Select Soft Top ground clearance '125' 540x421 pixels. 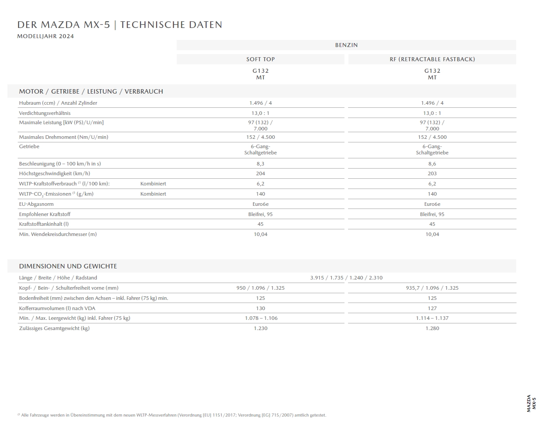tap(261, 298)
